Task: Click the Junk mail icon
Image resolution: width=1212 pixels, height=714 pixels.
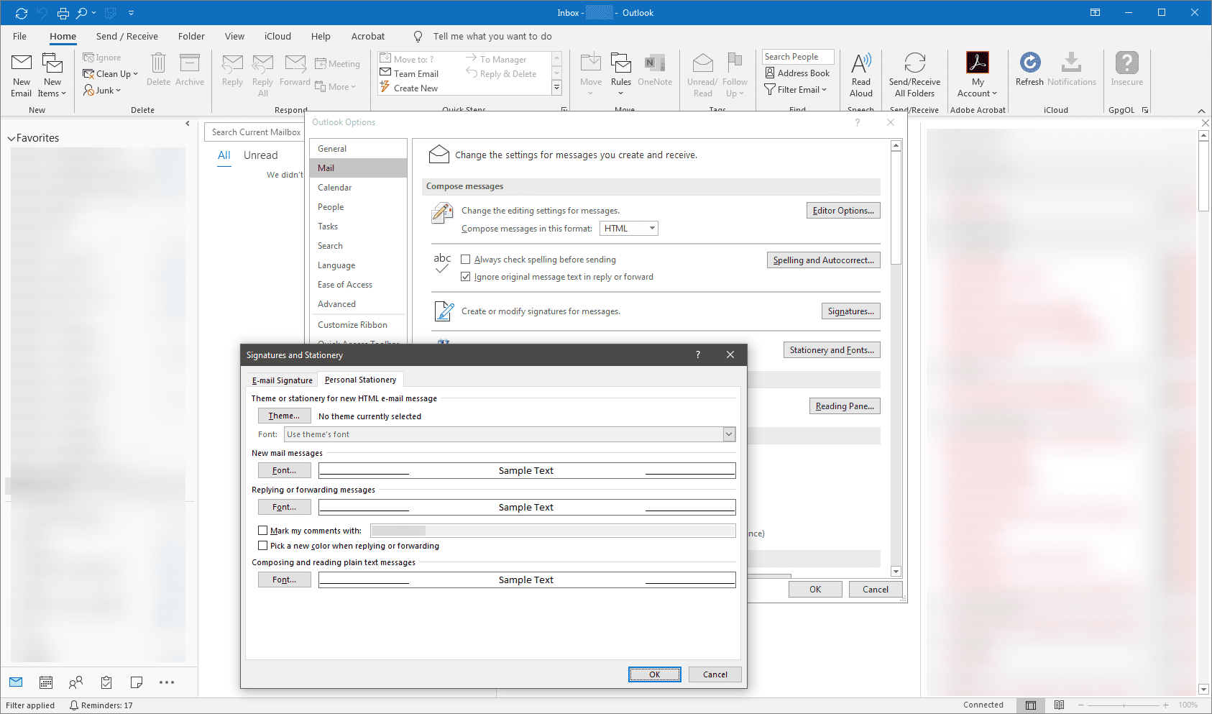Action: (x=102, y=91)
